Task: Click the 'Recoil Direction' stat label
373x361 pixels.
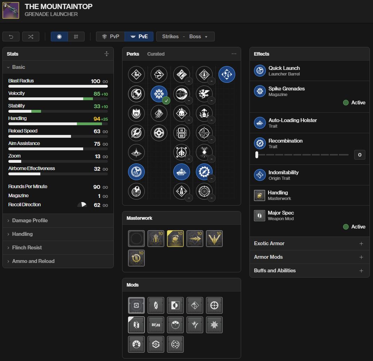Action: 24,204
